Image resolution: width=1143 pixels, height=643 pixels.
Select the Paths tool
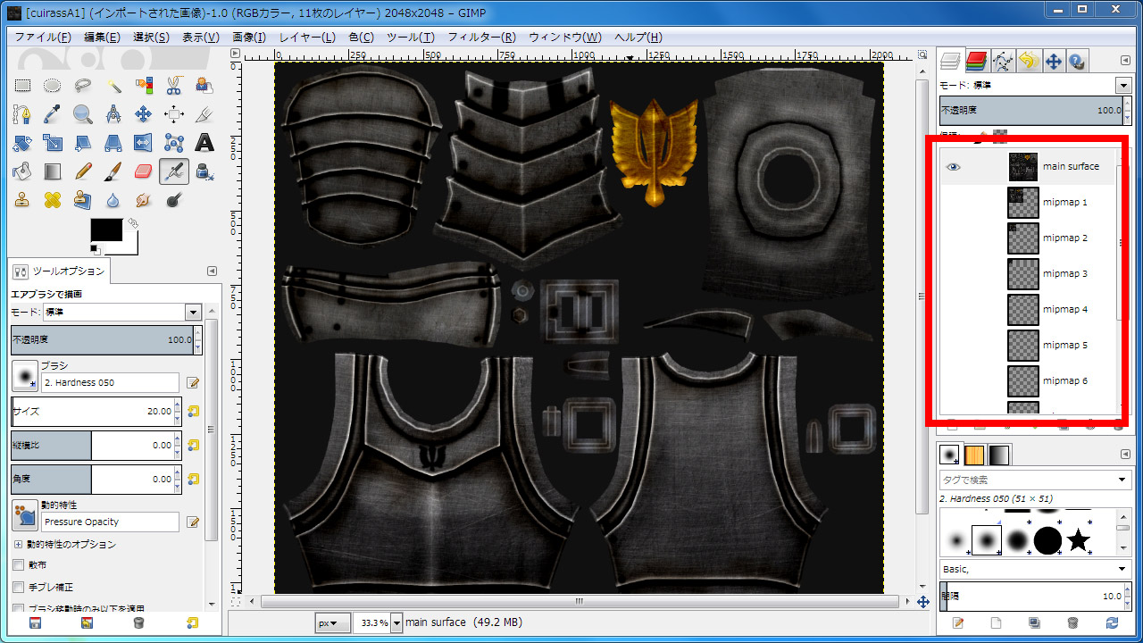pyautogui.click(x=22, y=114)
